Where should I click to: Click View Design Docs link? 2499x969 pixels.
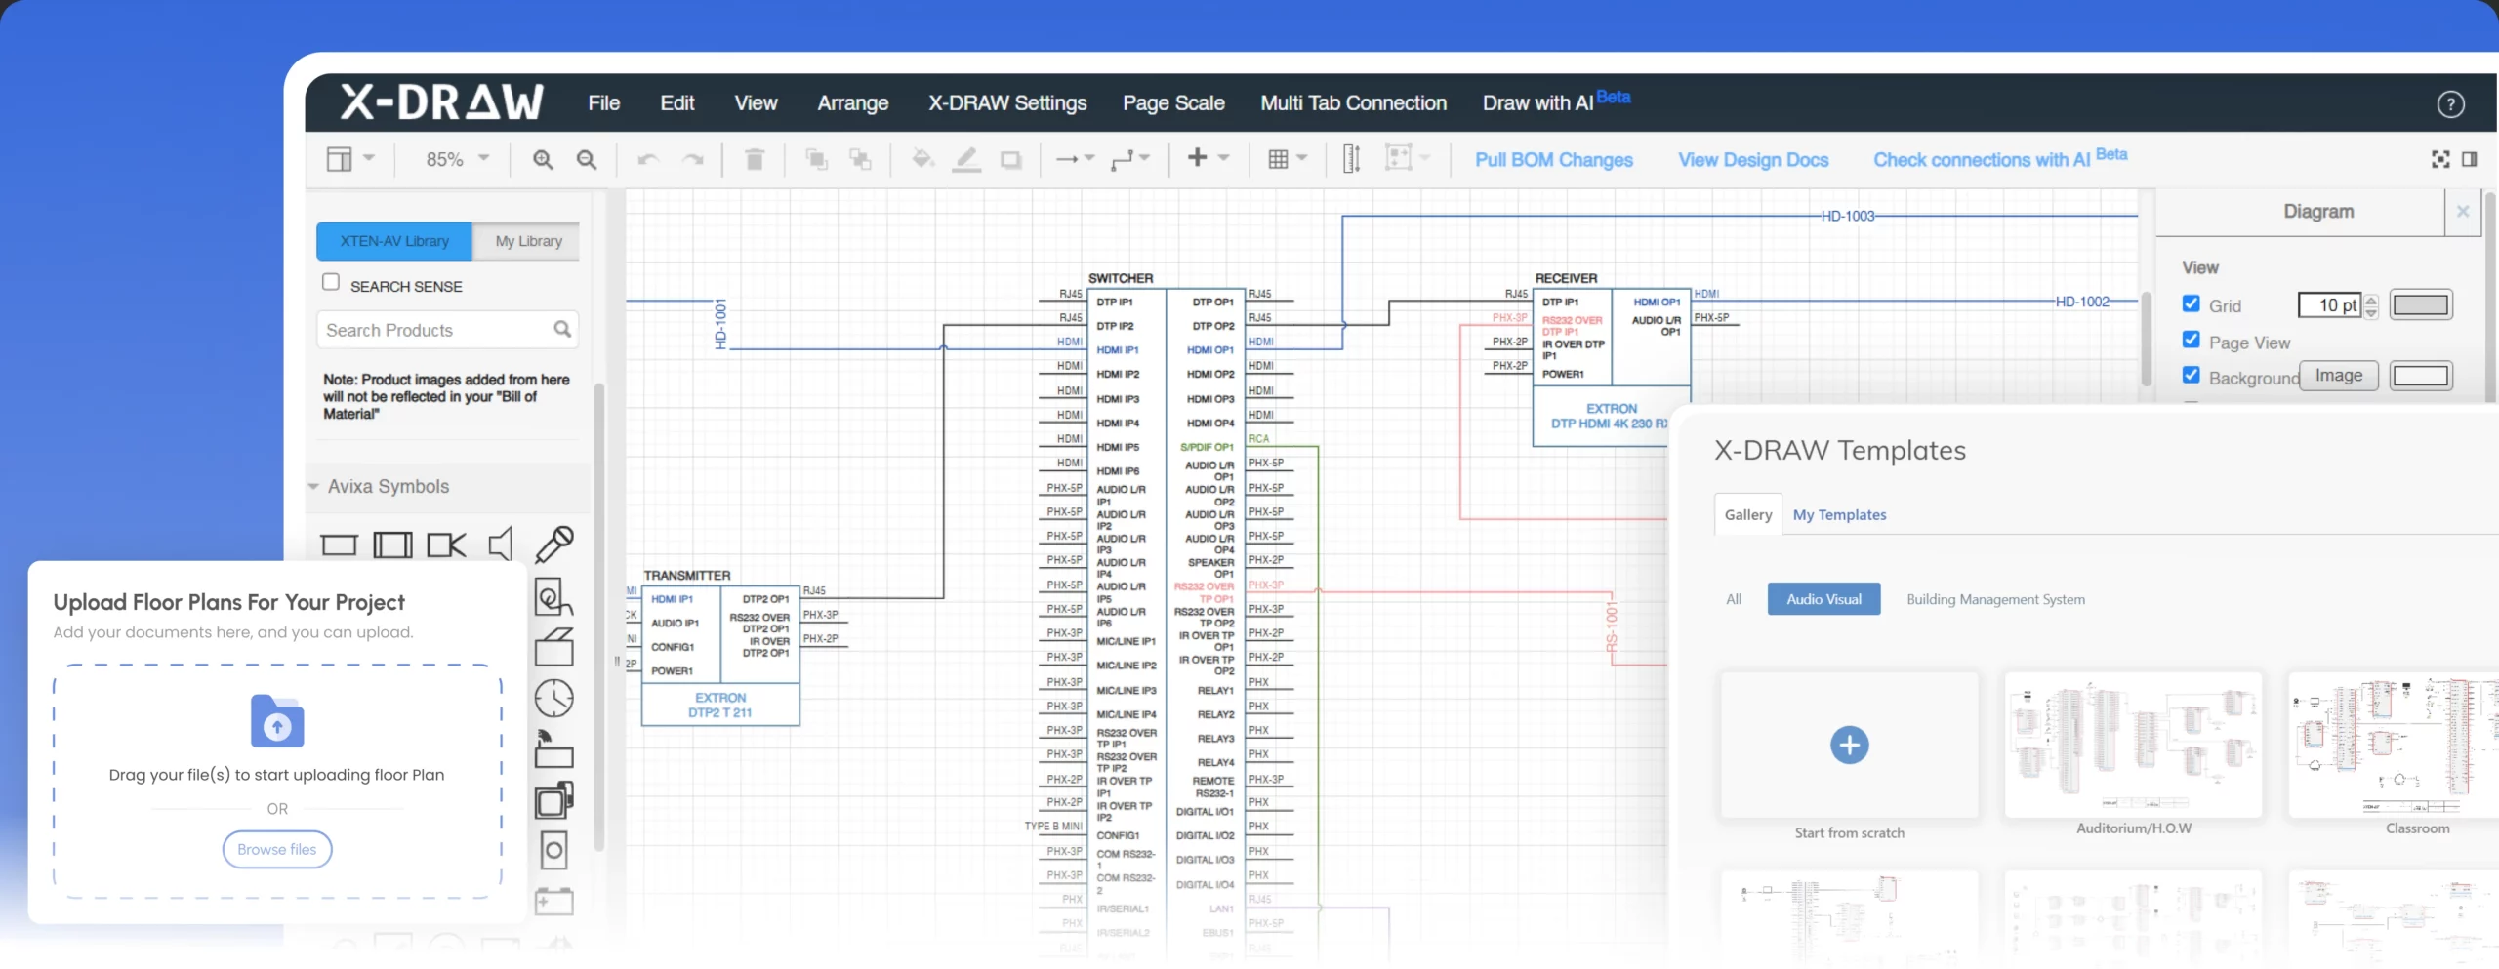1753,160
